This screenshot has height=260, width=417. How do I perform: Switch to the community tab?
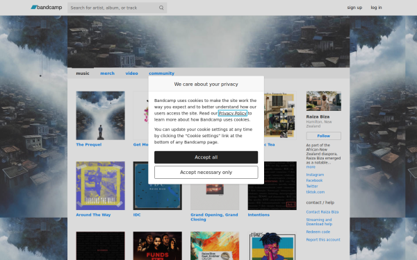tap(161, 73)
